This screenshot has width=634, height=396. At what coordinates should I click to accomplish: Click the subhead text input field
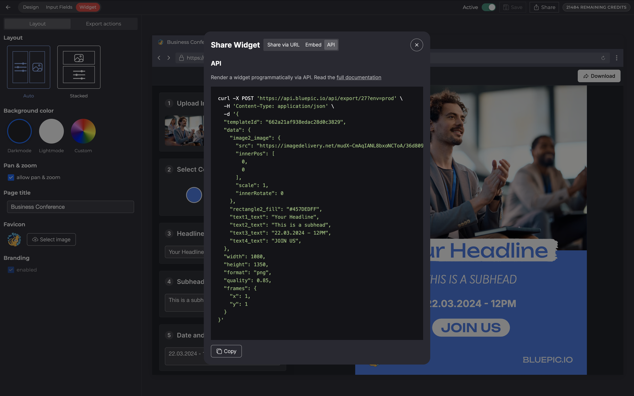point(184,303)
